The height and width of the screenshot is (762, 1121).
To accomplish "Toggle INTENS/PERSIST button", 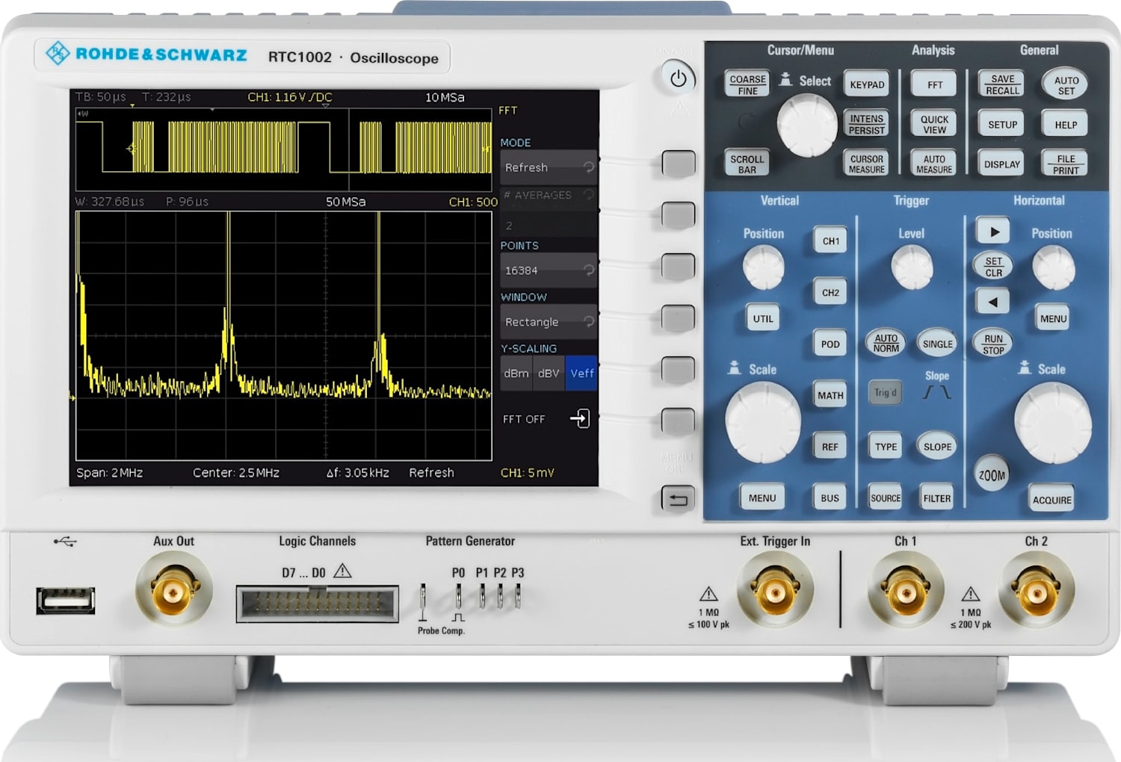I will tap(866, 124).
